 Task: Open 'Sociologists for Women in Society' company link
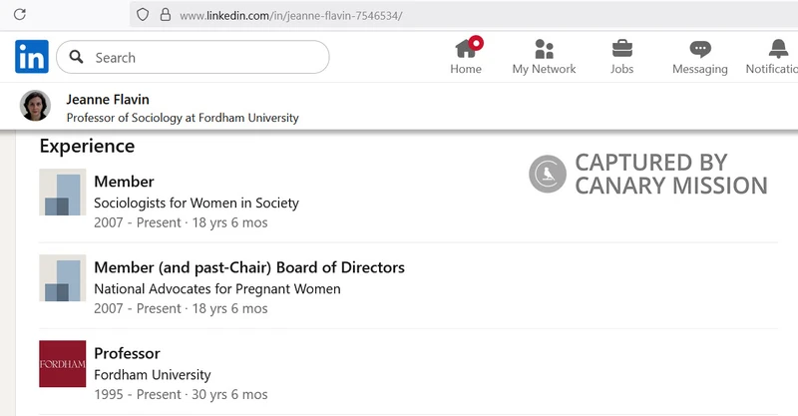tap(197, 203)
